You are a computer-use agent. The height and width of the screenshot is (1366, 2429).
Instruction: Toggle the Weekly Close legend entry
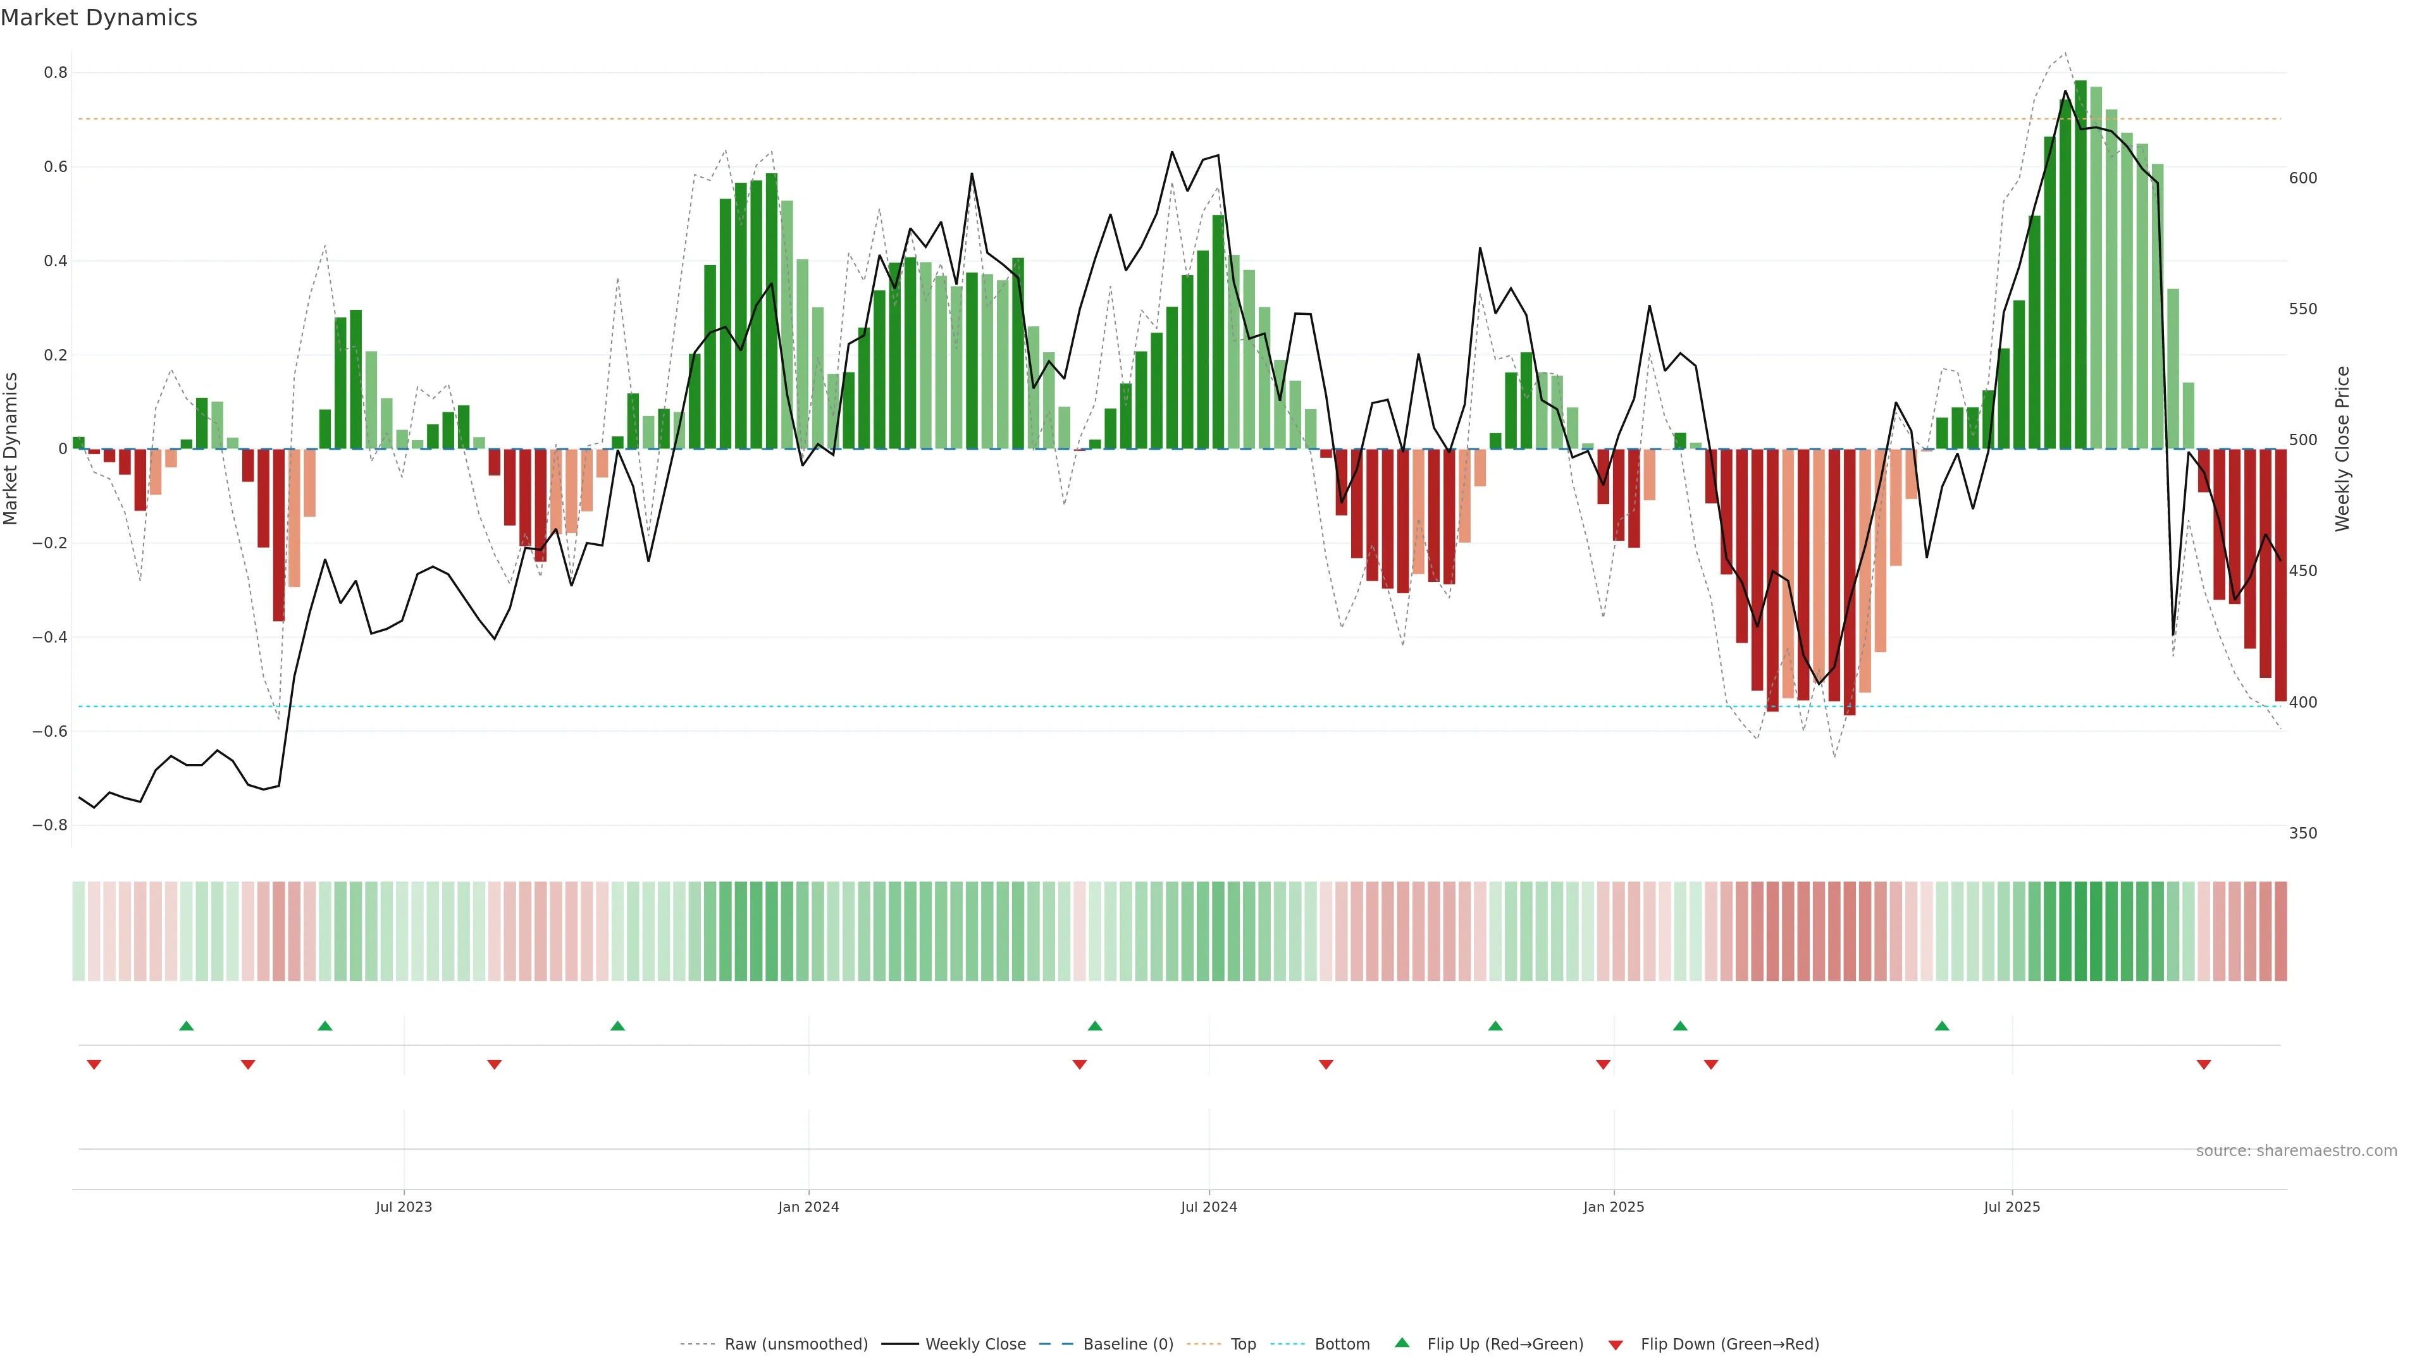pyautogui.click(x=975, y=1344)
